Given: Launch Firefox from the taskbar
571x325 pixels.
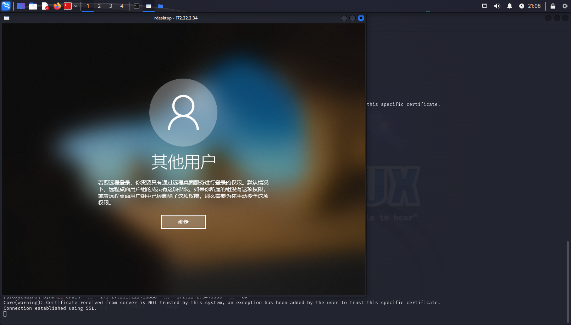Looking at the screenshot, I should [57, 6].
